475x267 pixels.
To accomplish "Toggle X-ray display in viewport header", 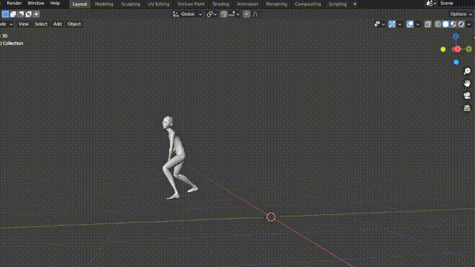I will [427, 24].
